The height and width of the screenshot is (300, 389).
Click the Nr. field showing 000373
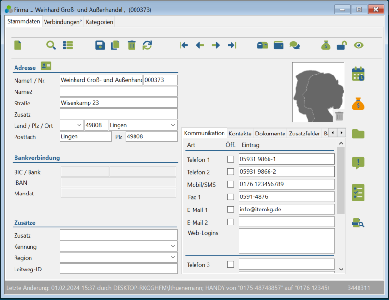point(161,80)
